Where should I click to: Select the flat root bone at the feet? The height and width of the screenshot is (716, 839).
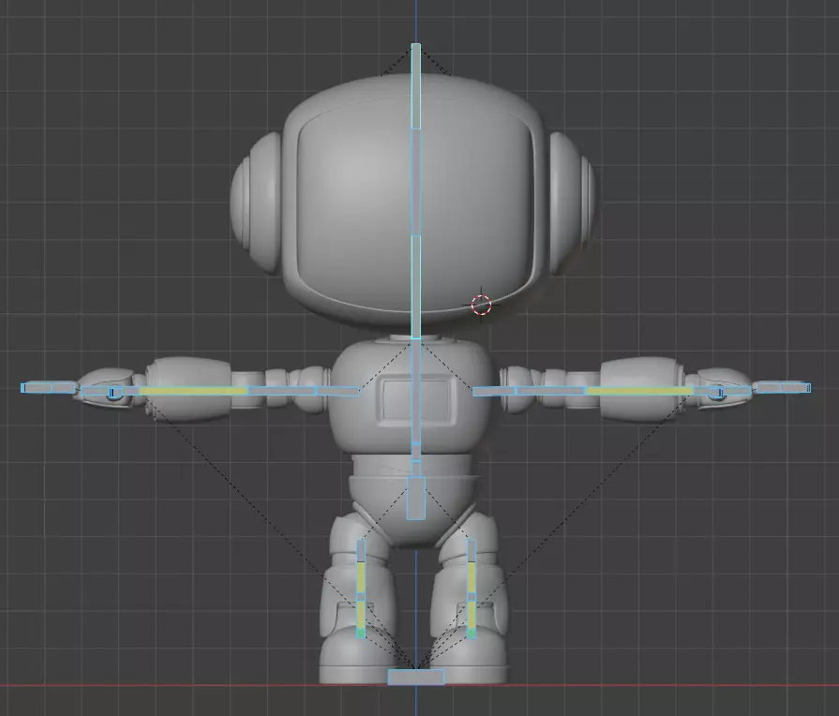(416, 677)
